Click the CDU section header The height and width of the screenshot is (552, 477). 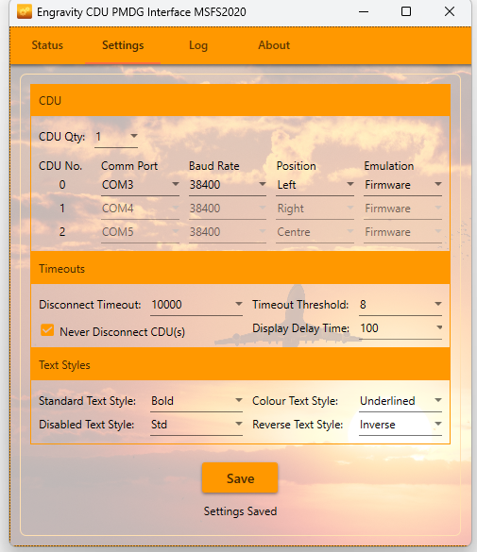pos(240,100)
